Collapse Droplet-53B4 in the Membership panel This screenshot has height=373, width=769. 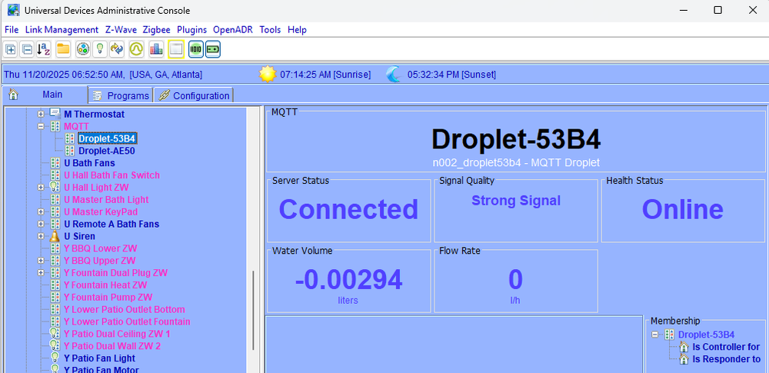pos(655,335)
